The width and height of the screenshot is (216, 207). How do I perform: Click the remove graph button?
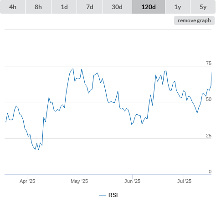(x=194, y=20)
